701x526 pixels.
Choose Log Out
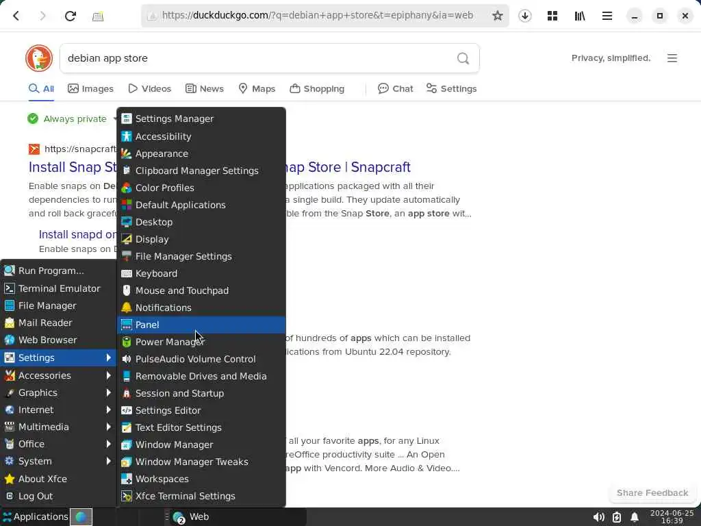58,496
